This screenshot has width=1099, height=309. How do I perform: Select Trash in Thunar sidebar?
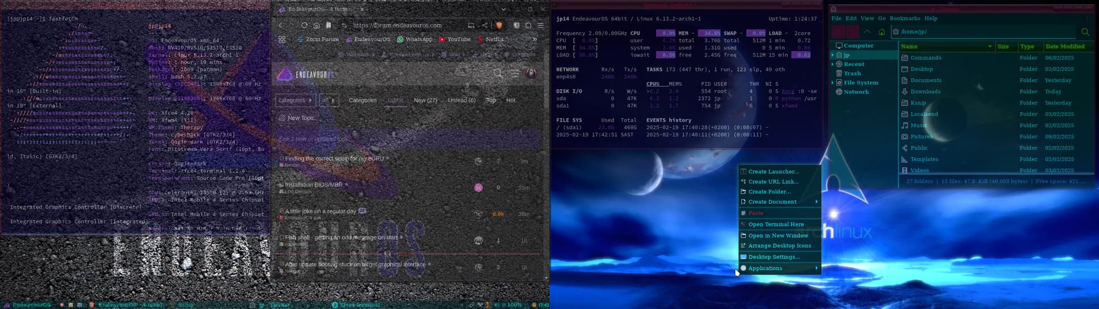(852, 73)
